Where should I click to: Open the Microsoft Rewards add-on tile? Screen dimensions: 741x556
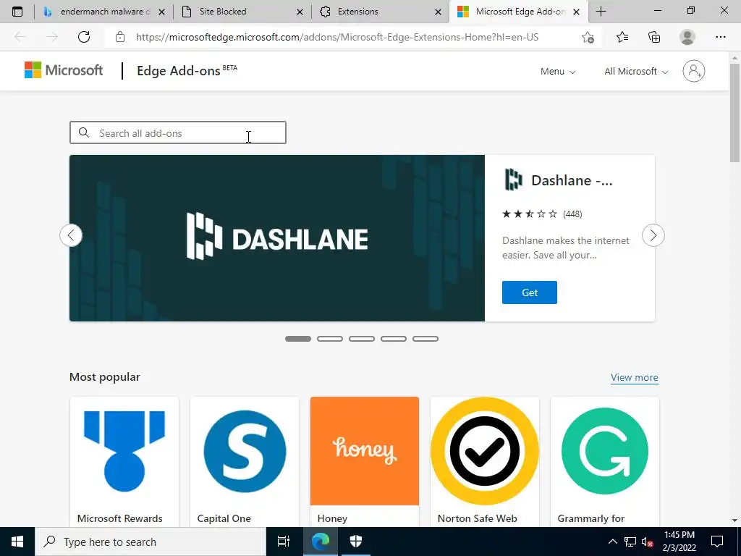124,461
